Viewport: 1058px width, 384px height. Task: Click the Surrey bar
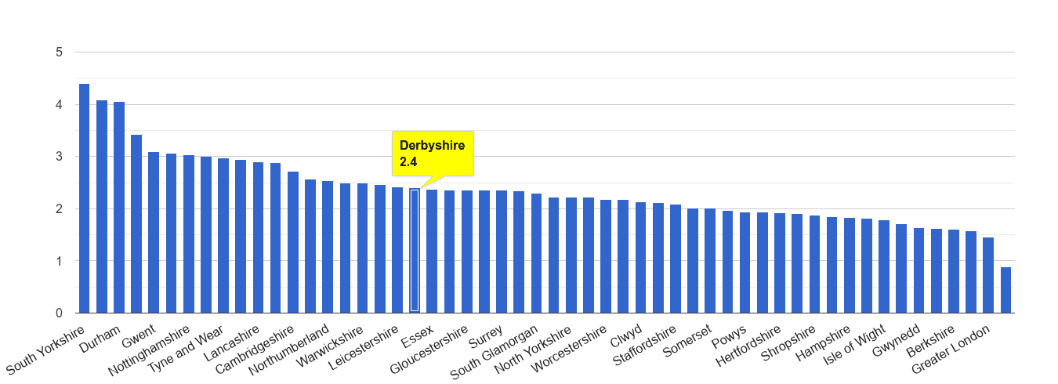coord(502,252)
